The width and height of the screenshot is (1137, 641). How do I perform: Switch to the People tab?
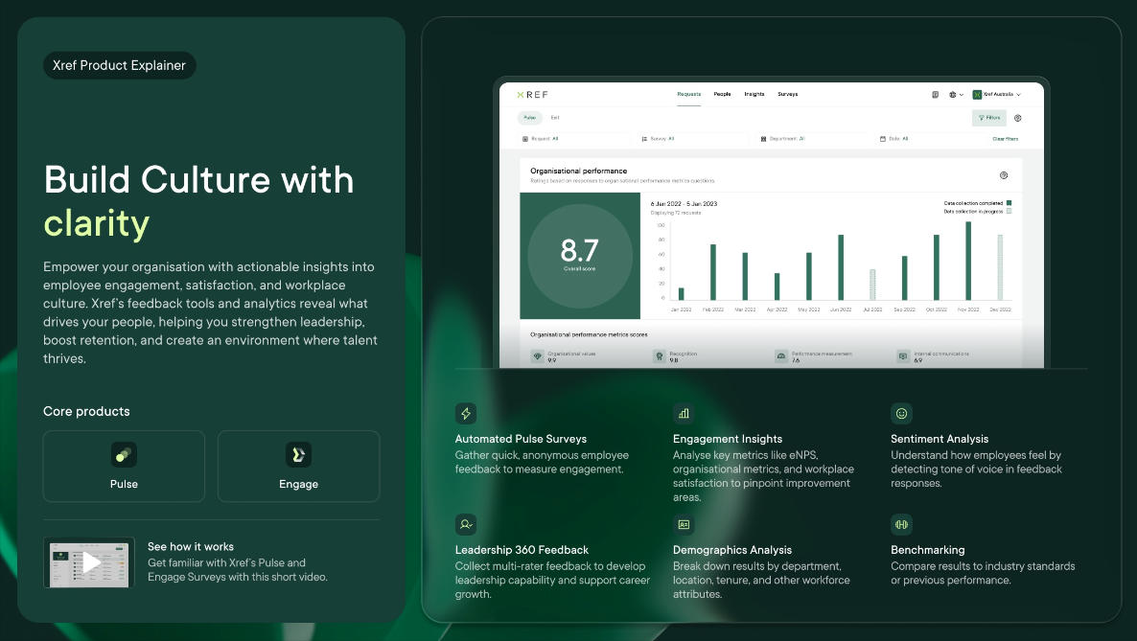(x=722, y=94)
